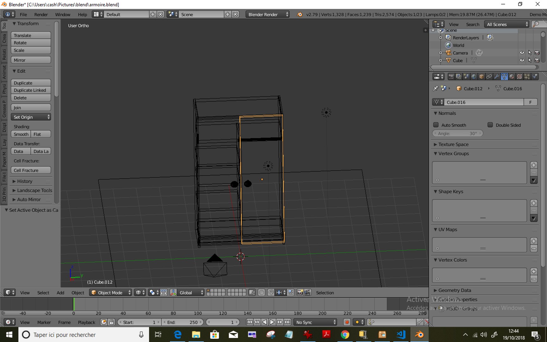The height and width of the screenshot is (342, 547).
Task: Click the Cell Fracture button
Action: [x=31, y=170]
